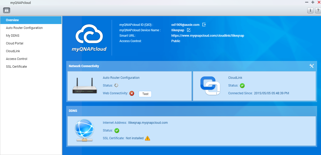Click the CloudLink logo image
Screen dimensions: 321x155
tap(210, 86)
